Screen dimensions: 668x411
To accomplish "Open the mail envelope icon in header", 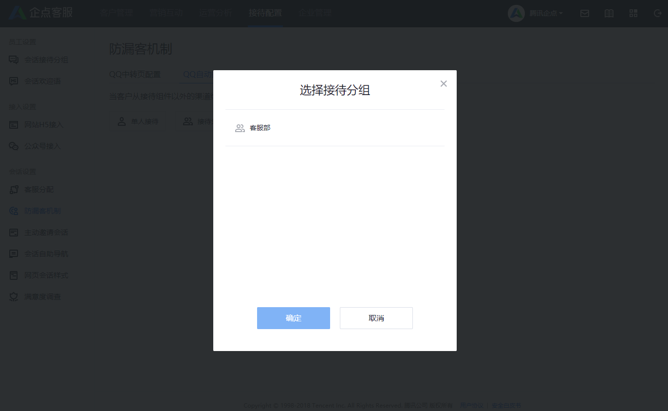I will pyautogui.click(x=585, y=13).
